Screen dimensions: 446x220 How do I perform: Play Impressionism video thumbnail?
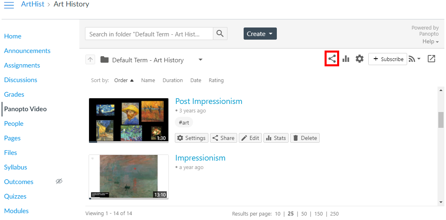coord(129,177)
